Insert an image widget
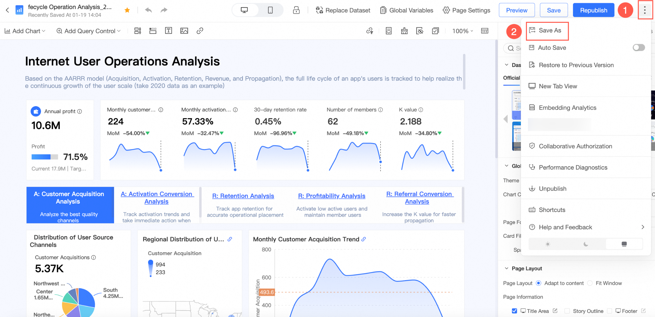The height and width of the screenshot is (317, 655). [184, 31]
